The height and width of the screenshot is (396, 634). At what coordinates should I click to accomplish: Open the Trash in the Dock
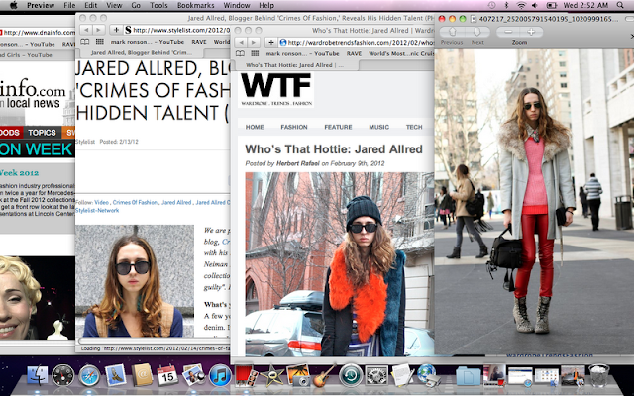tap(598, 375)
